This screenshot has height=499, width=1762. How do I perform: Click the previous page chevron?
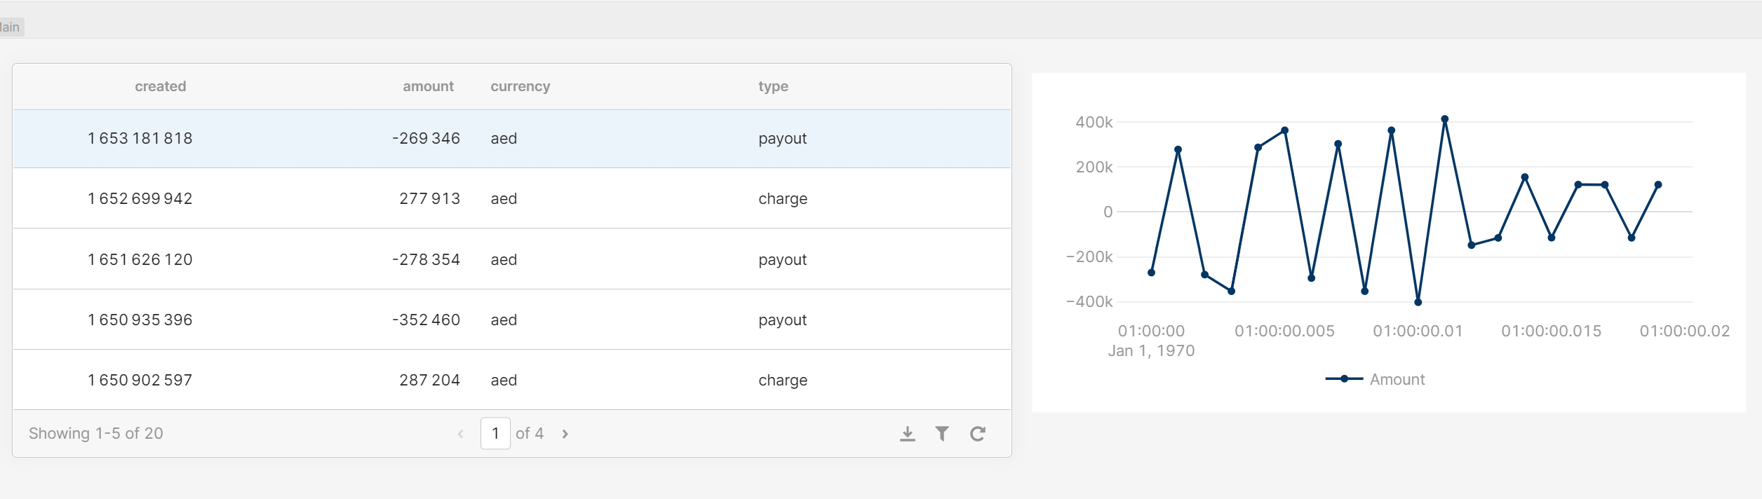point(461,433)
